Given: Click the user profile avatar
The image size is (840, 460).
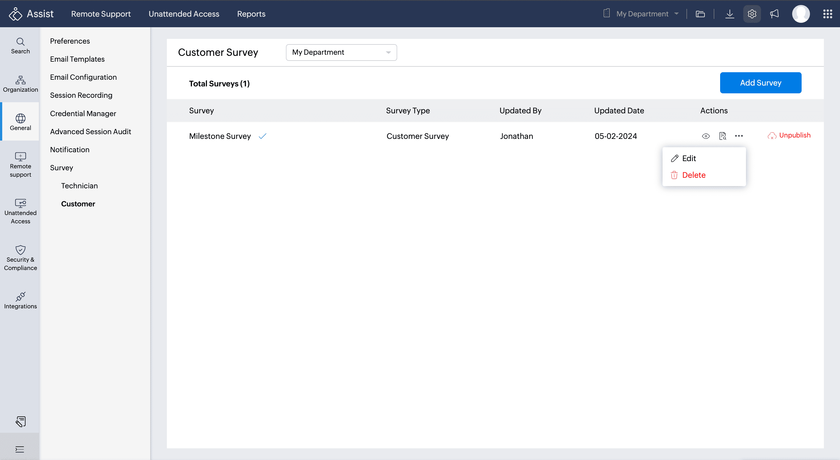Looking at the screenshot, I should point(801,14).
